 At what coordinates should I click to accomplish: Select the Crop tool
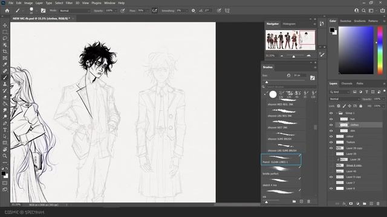5,51
